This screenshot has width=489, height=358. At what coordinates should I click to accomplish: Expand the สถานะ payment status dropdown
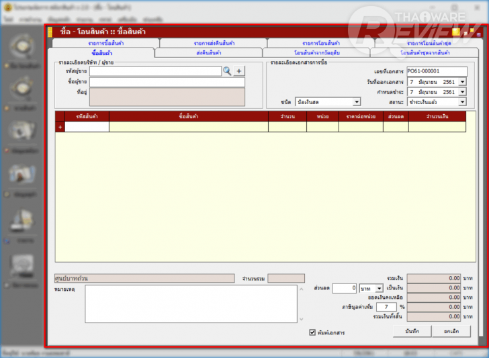[x=462, y=102]
